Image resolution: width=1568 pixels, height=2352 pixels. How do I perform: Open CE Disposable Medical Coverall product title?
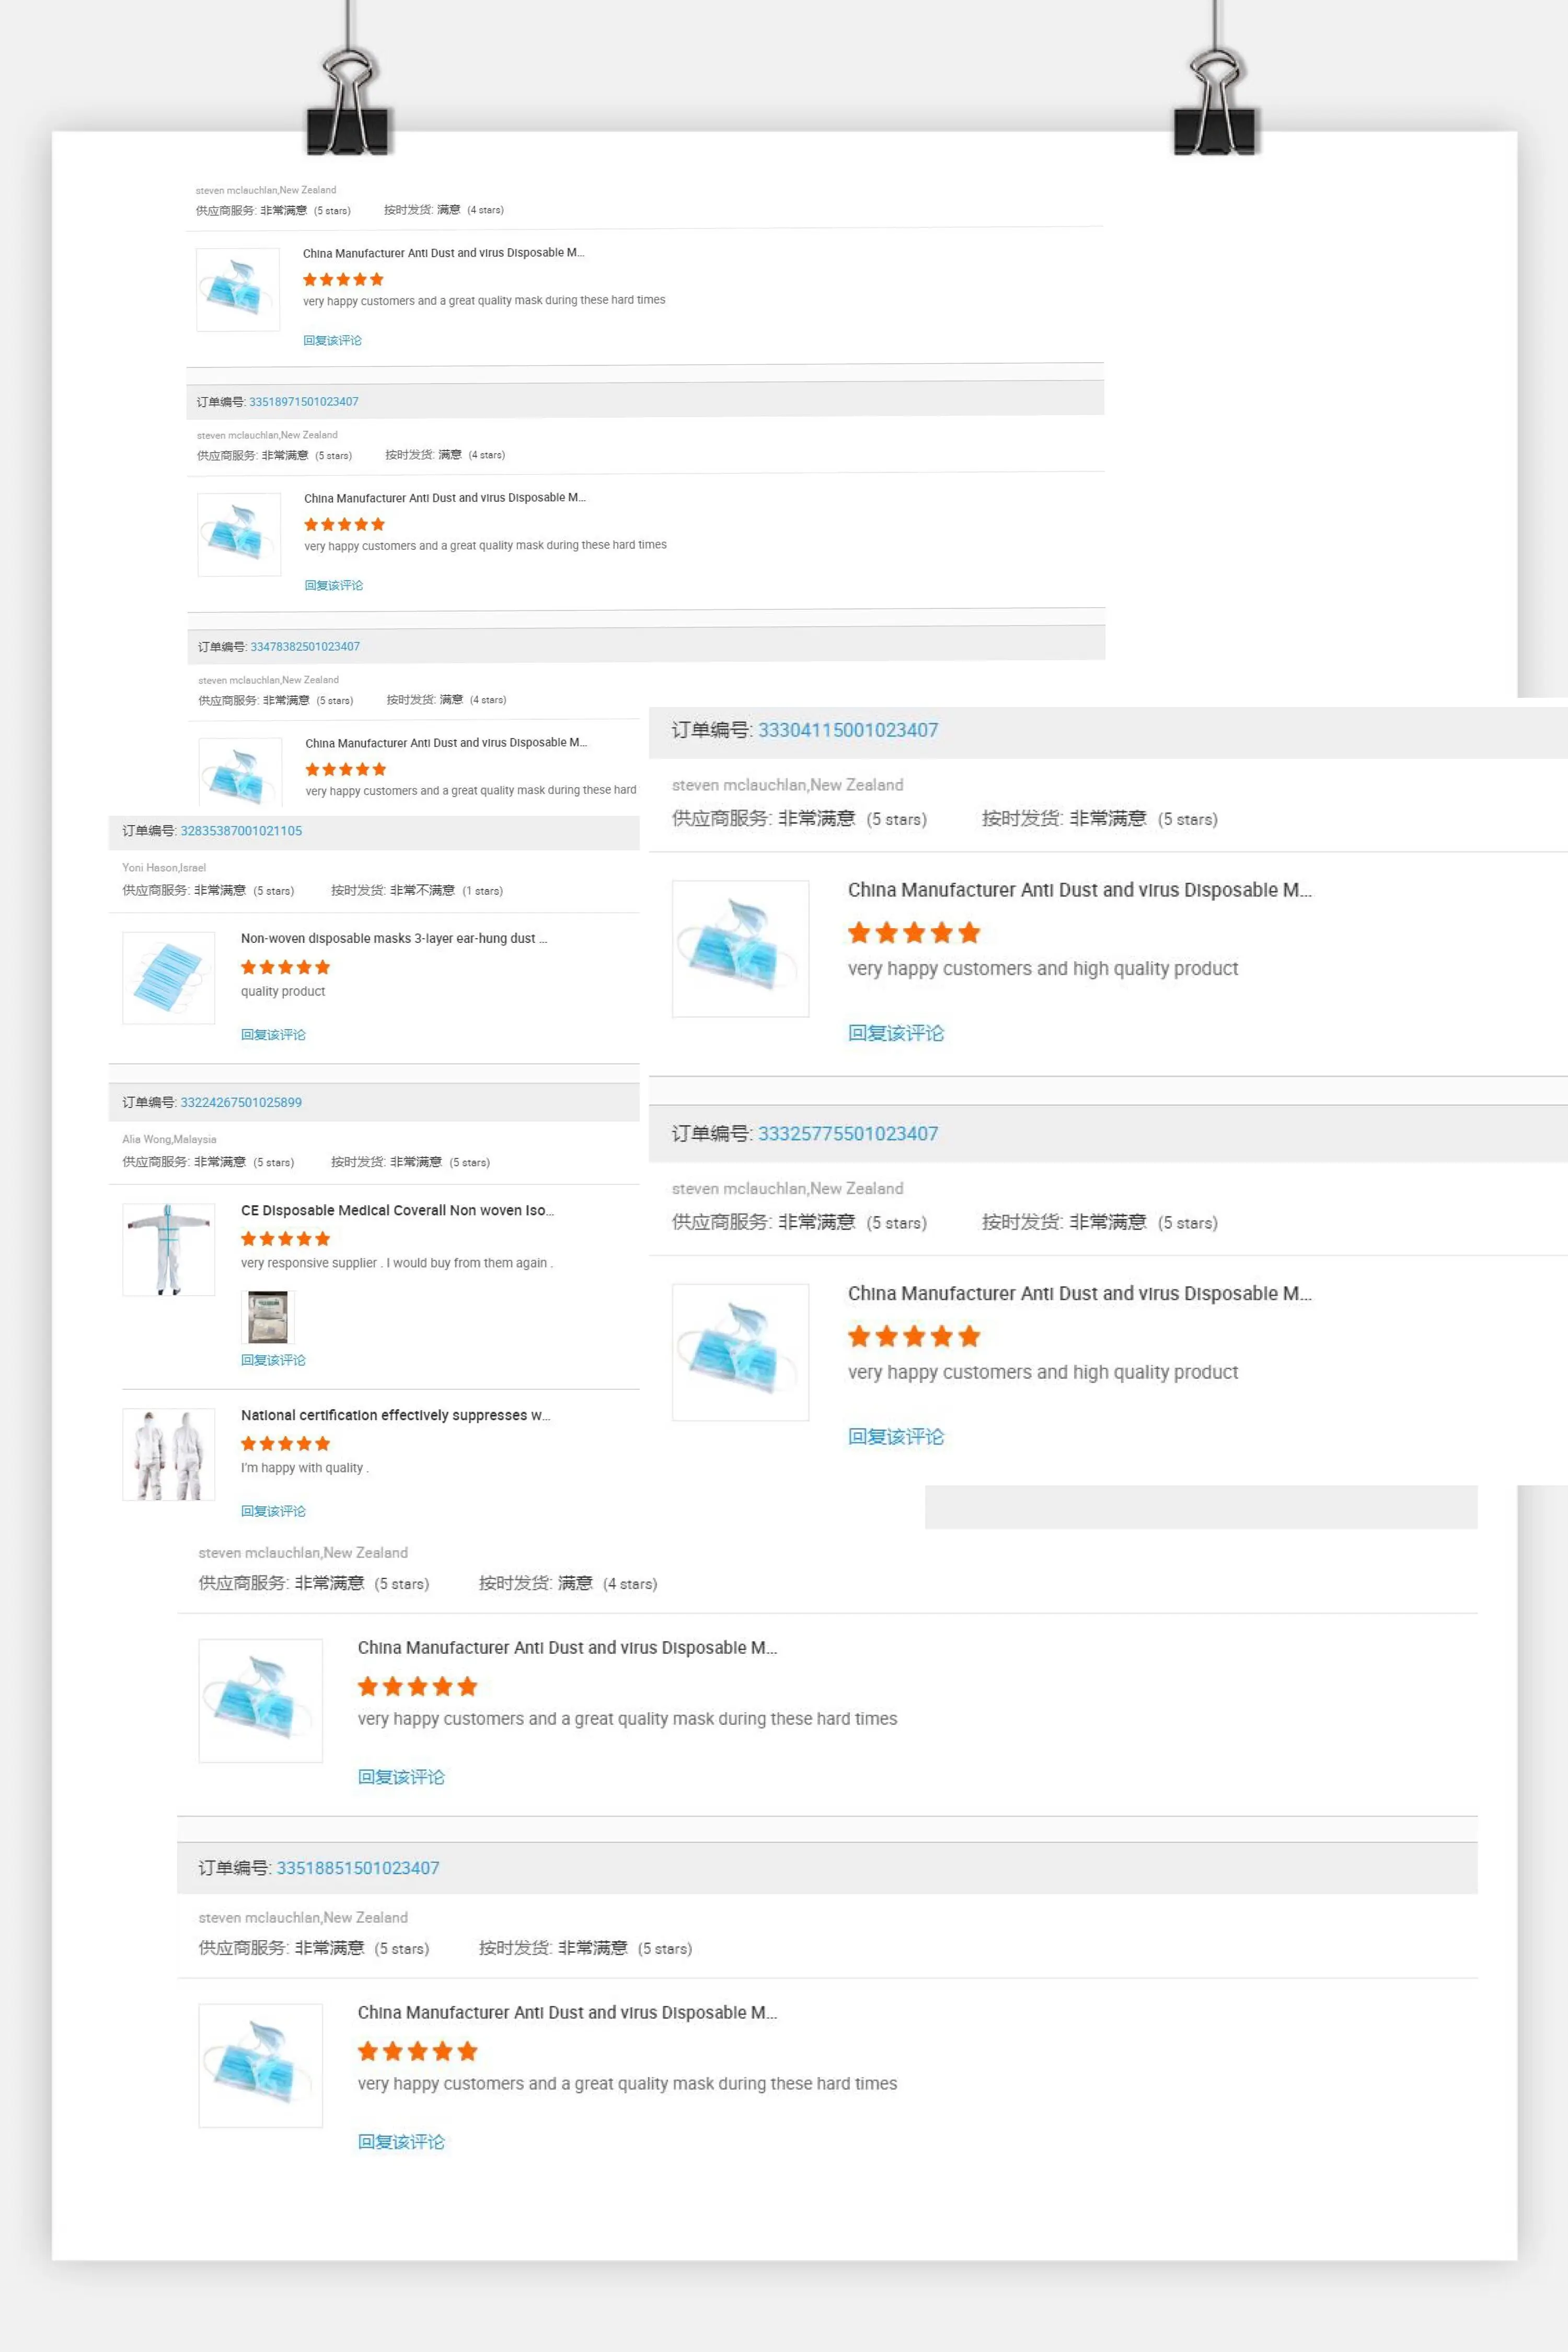397,1211
